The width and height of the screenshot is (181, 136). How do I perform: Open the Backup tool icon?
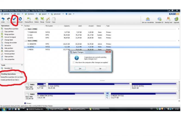(x=168, y=20)
